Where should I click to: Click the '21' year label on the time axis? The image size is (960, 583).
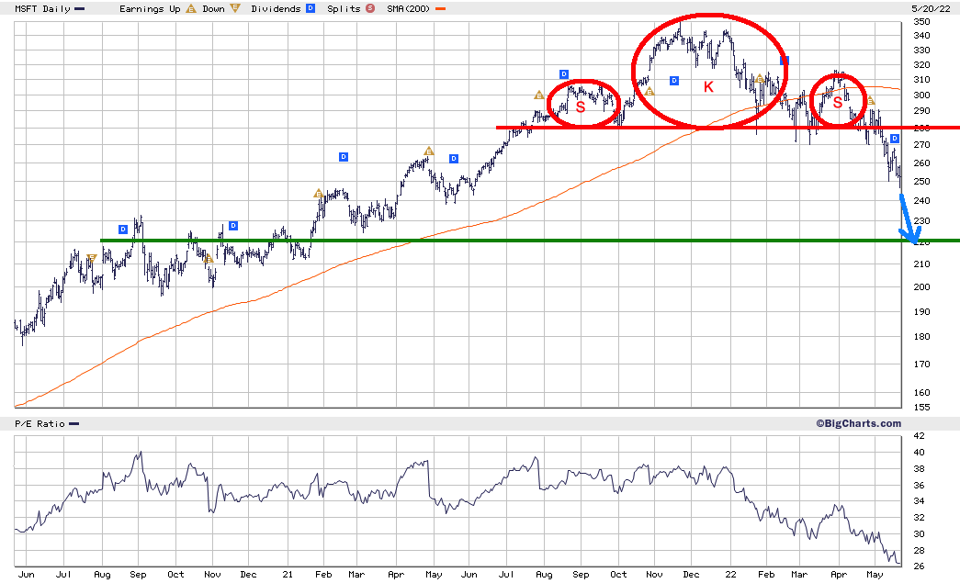click(288, 575)
